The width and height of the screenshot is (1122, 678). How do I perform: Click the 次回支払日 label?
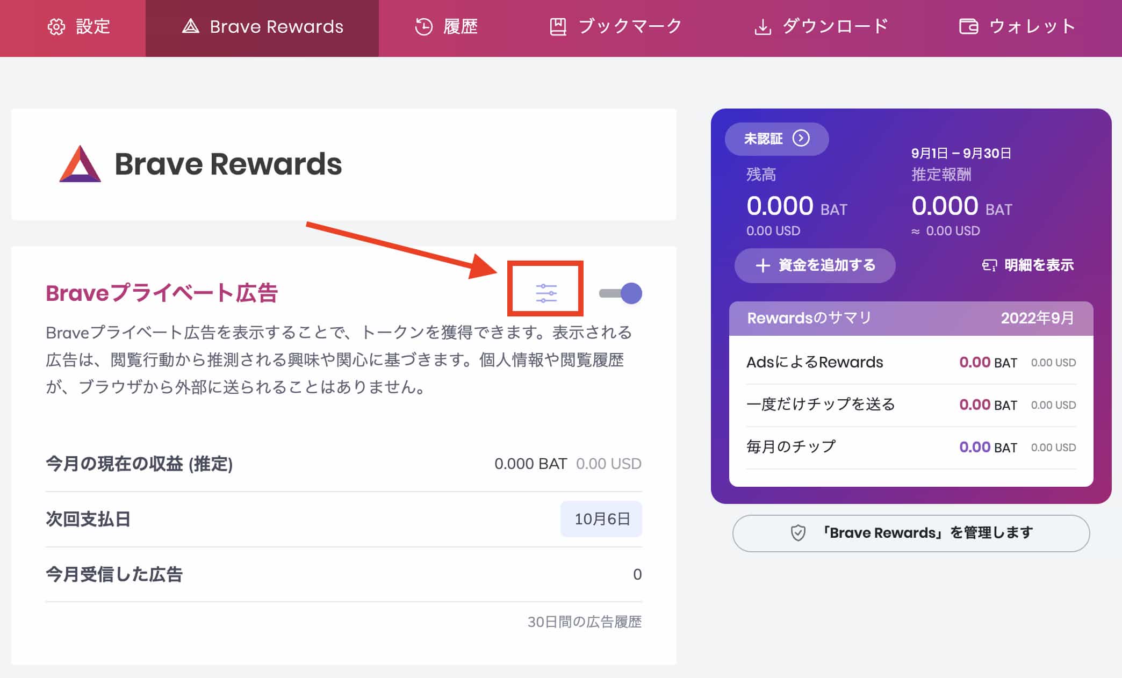pos(88,519)
